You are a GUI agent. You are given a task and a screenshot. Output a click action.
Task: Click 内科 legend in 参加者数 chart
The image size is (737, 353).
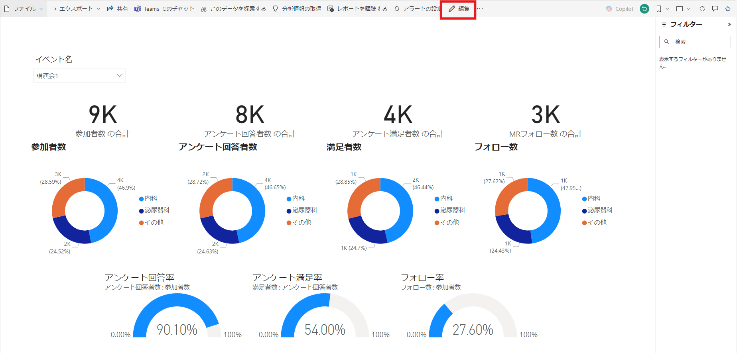pyautogui.click(x=148, y=198)
